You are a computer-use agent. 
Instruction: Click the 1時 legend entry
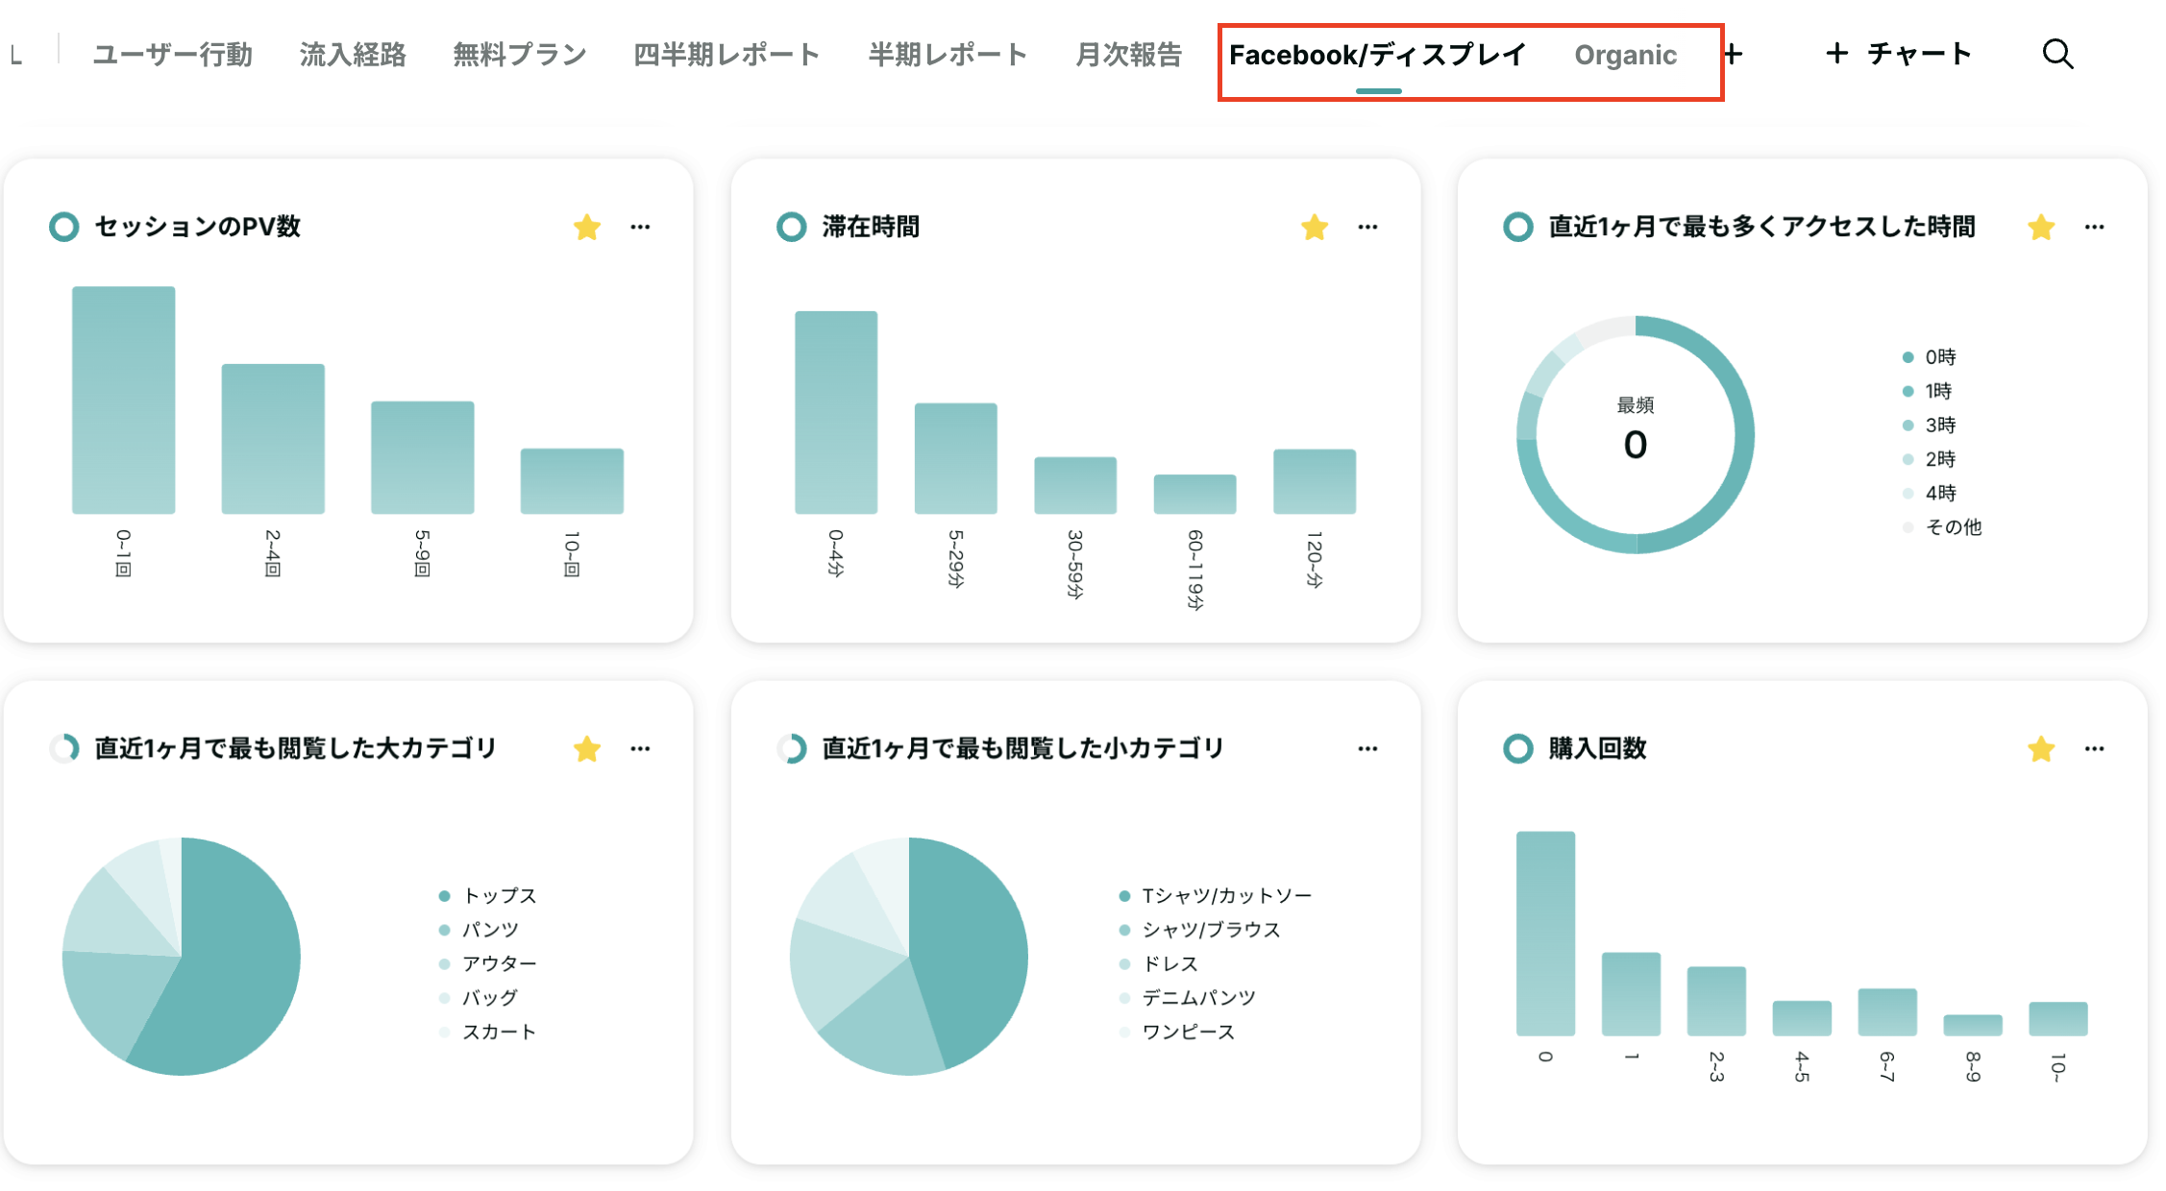[1928, 391]
